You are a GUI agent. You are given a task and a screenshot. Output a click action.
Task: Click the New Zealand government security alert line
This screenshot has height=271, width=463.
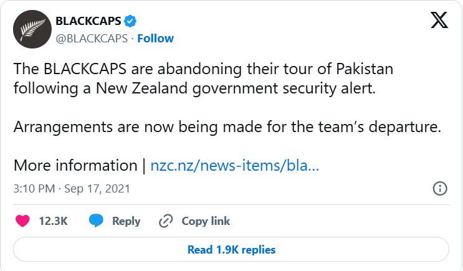tap(195, 88)
